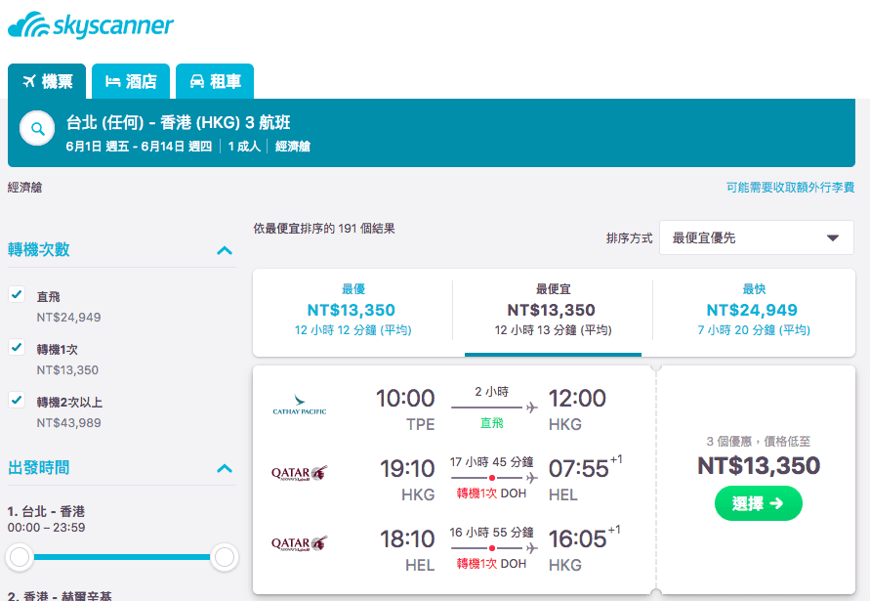Open the search magnifier icon
Screen dimensions: 870x601
pos(36,128)
